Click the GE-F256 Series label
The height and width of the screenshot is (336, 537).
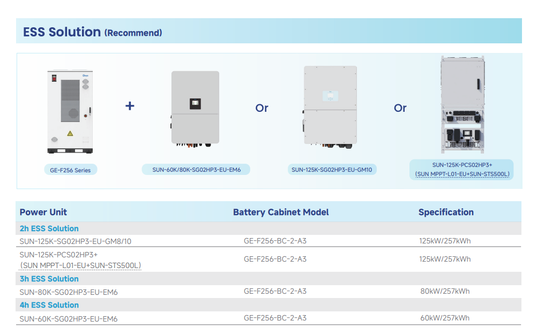[71, 170]
